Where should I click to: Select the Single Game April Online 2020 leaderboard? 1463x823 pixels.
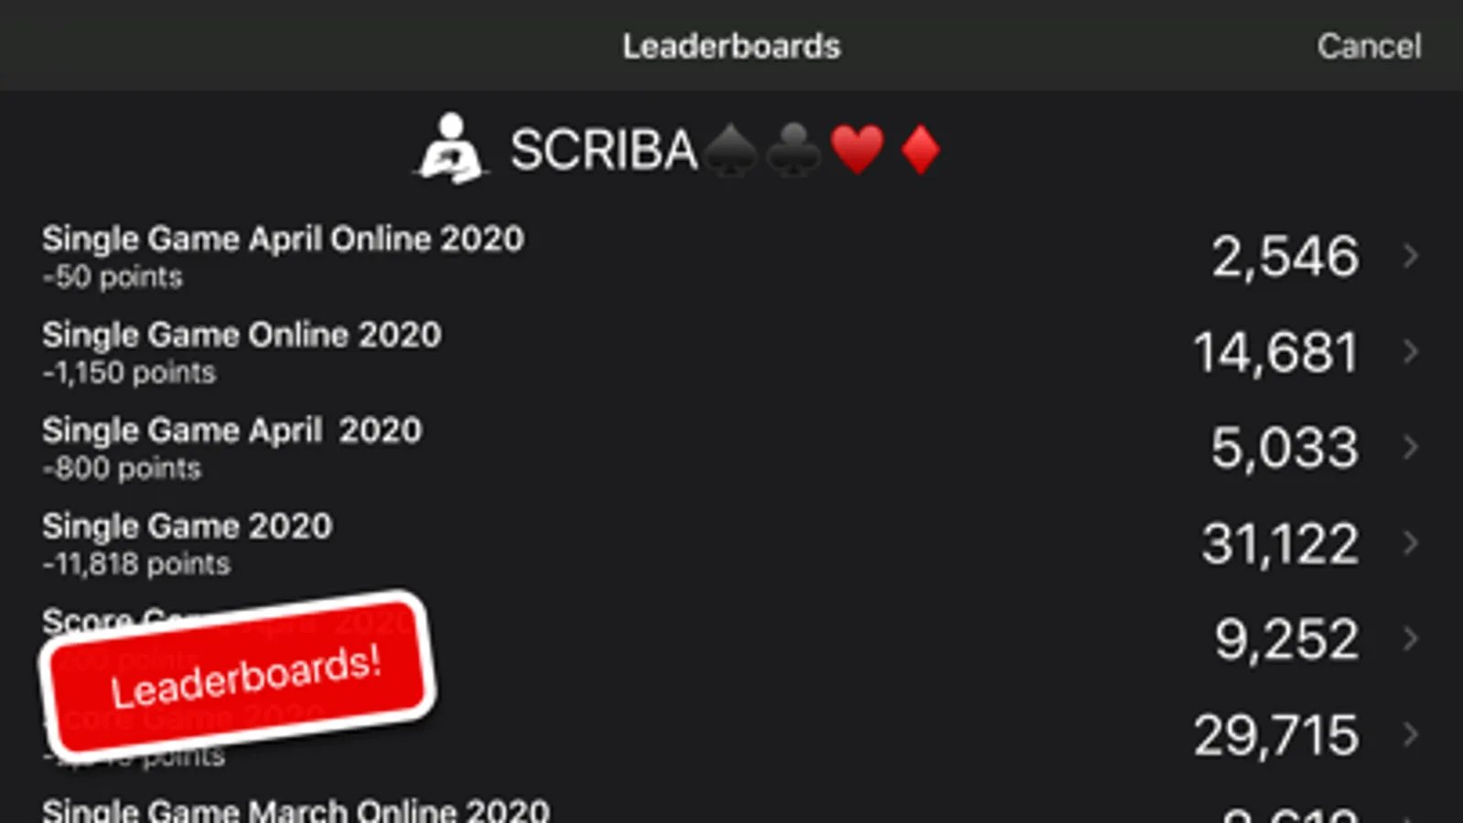tap(731, 256)
